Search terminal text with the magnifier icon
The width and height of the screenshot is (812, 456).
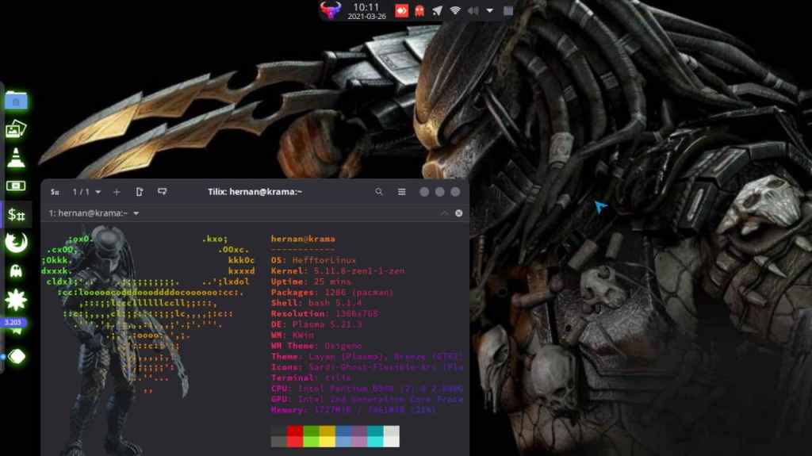[379, 192]
